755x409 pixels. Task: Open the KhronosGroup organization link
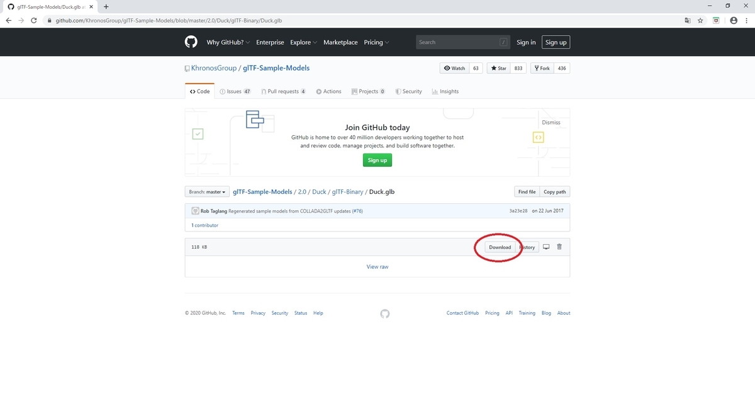(x=213, y=68)
